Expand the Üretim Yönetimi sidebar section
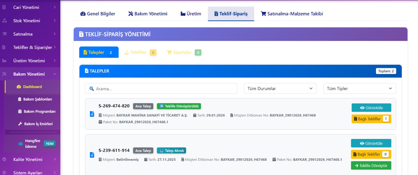The width and height of the screenshot is (418, 175). point(29,61)
